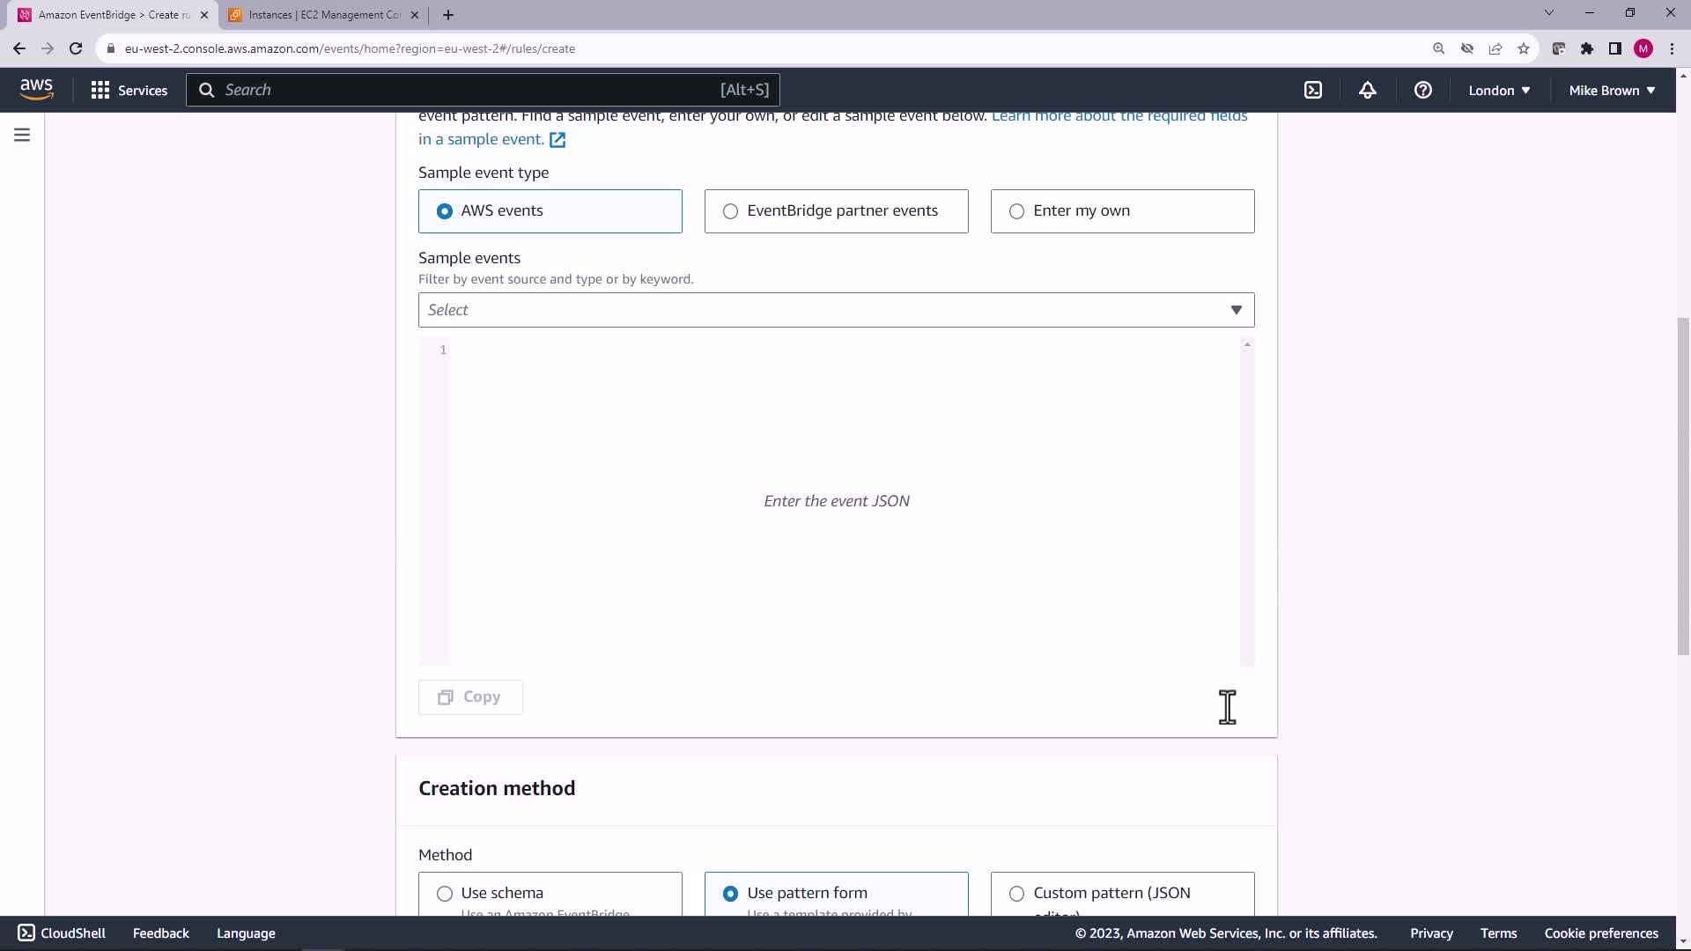Launch CloudShell from top navigation icon
The height and width of the screenshot is (951, 1691).
pyautogui.click(x=1312, y=90)
